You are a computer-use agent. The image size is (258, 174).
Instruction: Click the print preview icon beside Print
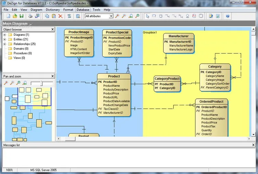click(37, 16)
